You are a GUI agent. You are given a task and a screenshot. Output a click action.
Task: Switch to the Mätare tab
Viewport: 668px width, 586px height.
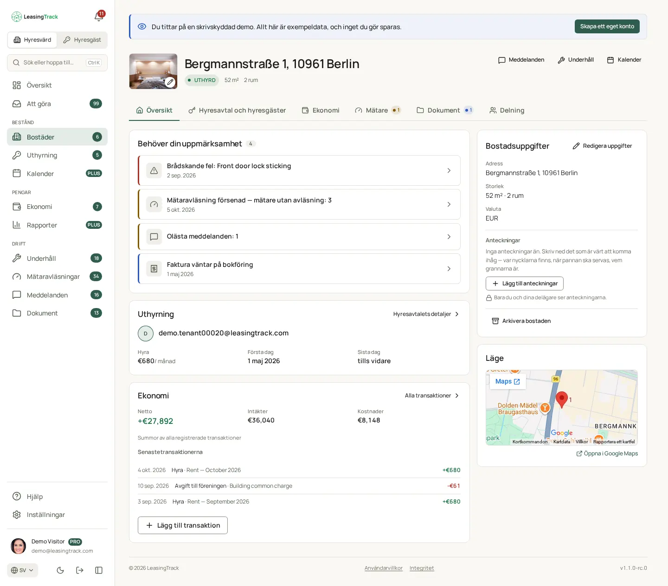click(378, 110)
